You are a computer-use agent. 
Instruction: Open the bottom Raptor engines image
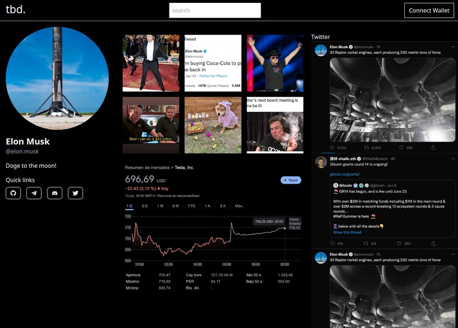pos(392,297)
